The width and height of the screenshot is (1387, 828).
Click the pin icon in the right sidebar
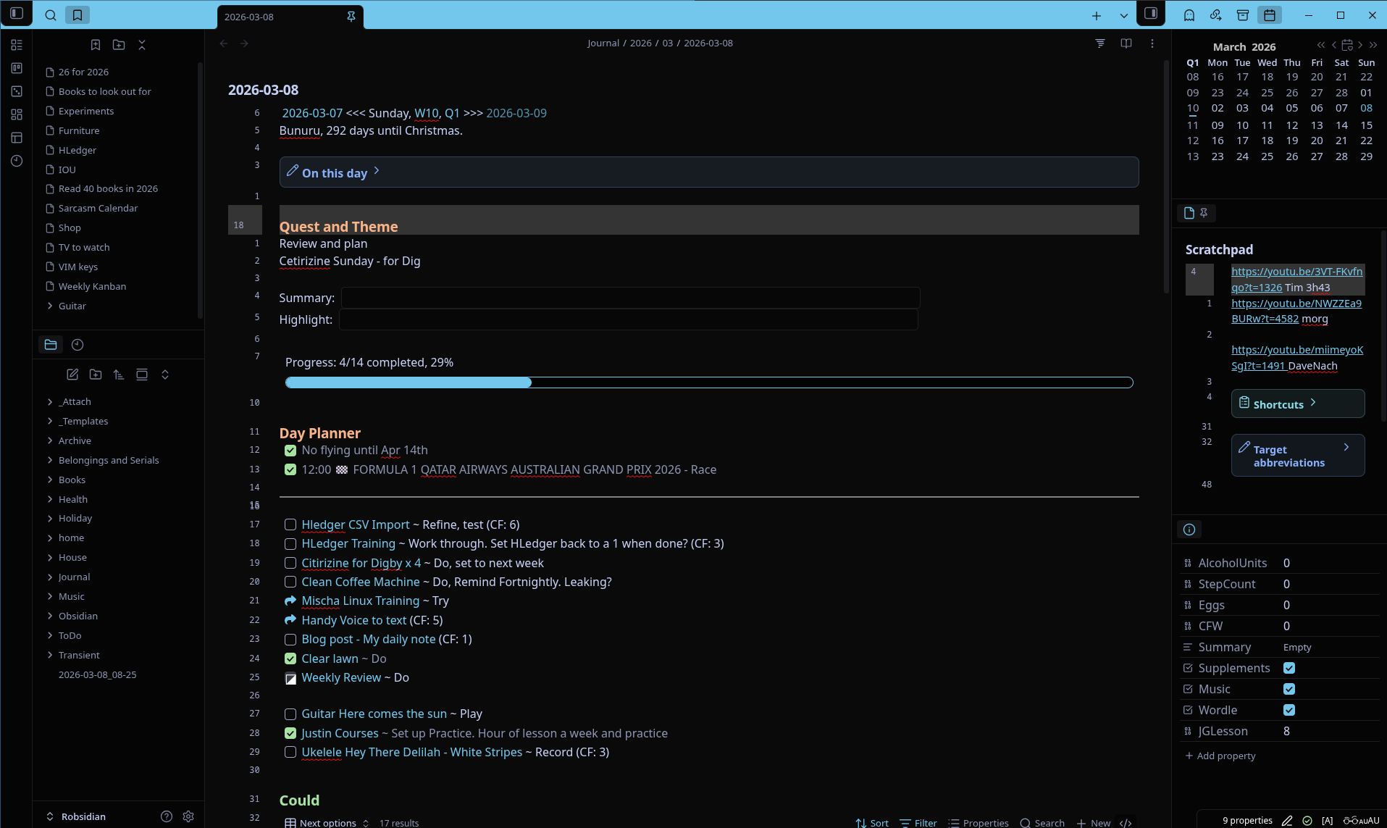[1202, 212]
